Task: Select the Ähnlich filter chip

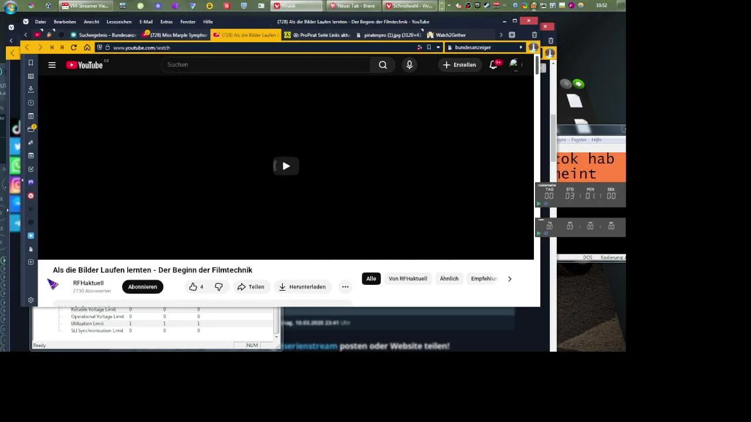Action: 449,279
